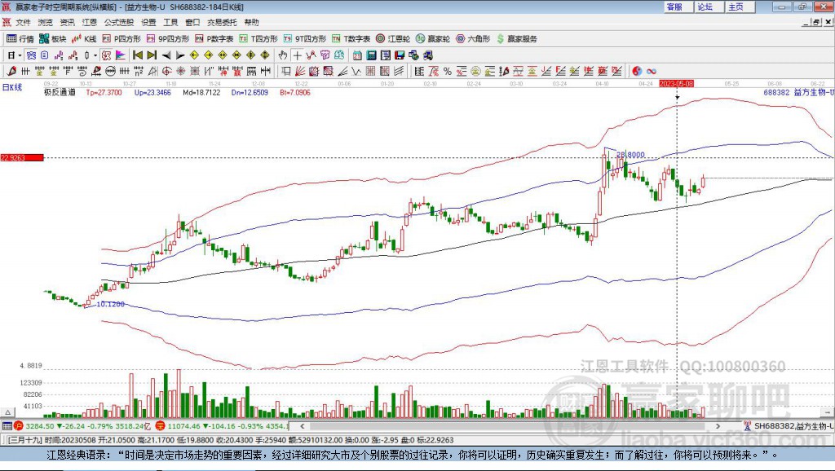
Task: Click the horizontal scrollbar track at bottom
Action: (x=510, y=425)
